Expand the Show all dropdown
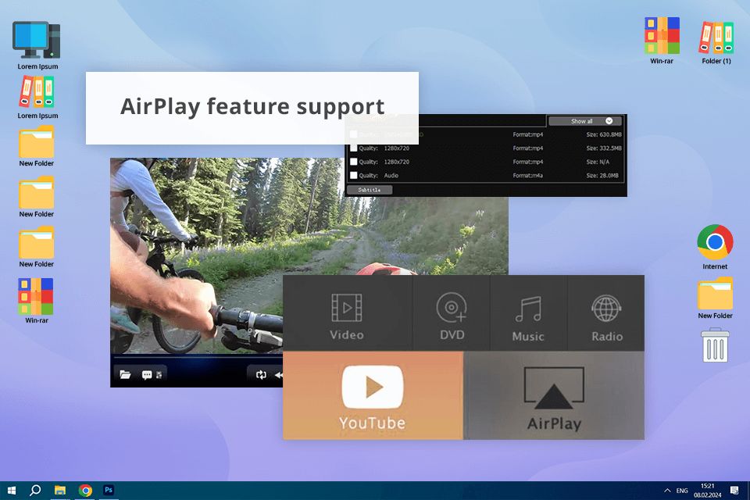The height and width of the screenshot is (500, 750). click(585, 121)
